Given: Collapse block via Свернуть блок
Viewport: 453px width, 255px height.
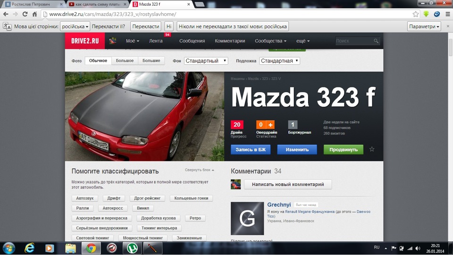Looking at the screenshot, I should pos(200,170).
